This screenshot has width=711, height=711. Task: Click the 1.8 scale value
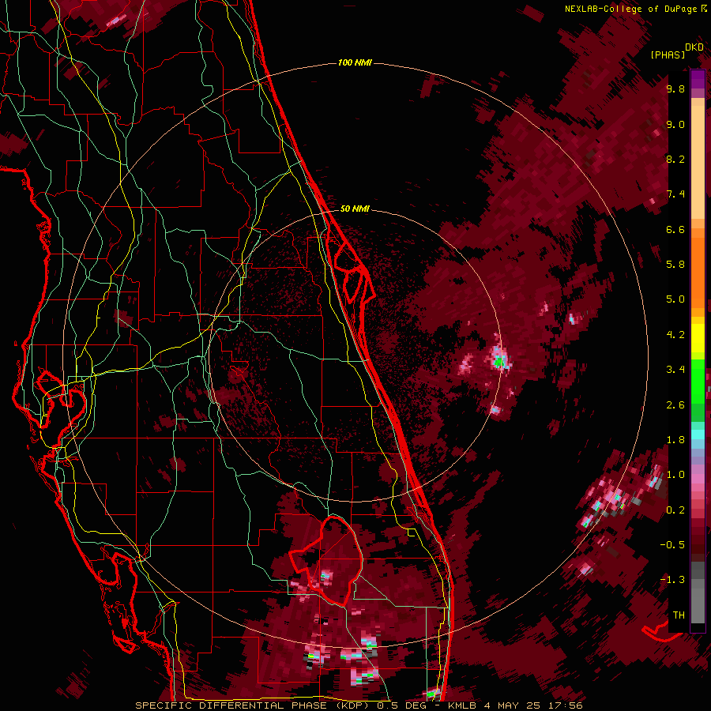point(675,440)
